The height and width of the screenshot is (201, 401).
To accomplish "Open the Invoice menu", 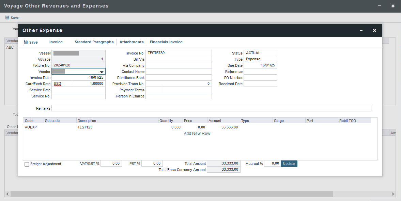I will pos(56,42).
